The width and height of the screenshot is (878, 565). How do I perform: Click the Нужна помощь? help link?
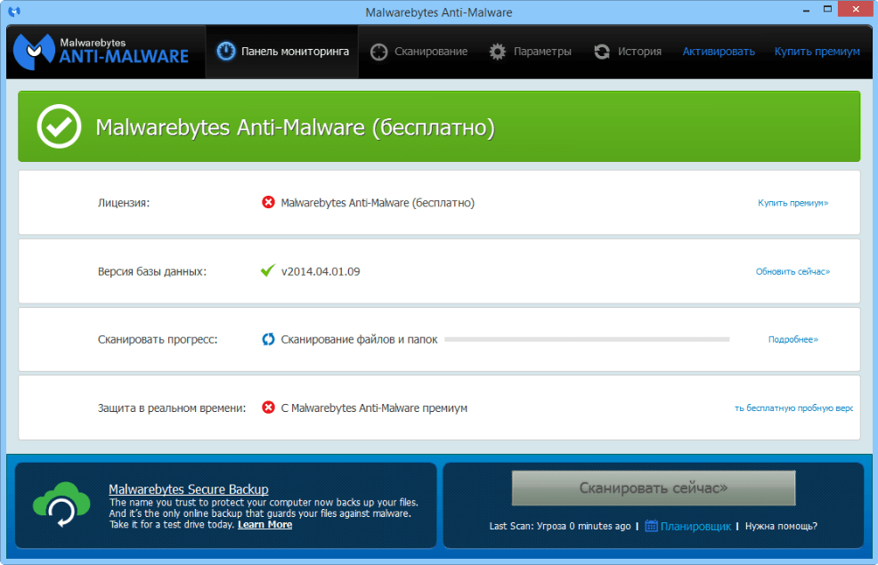[x=781, y=526]
